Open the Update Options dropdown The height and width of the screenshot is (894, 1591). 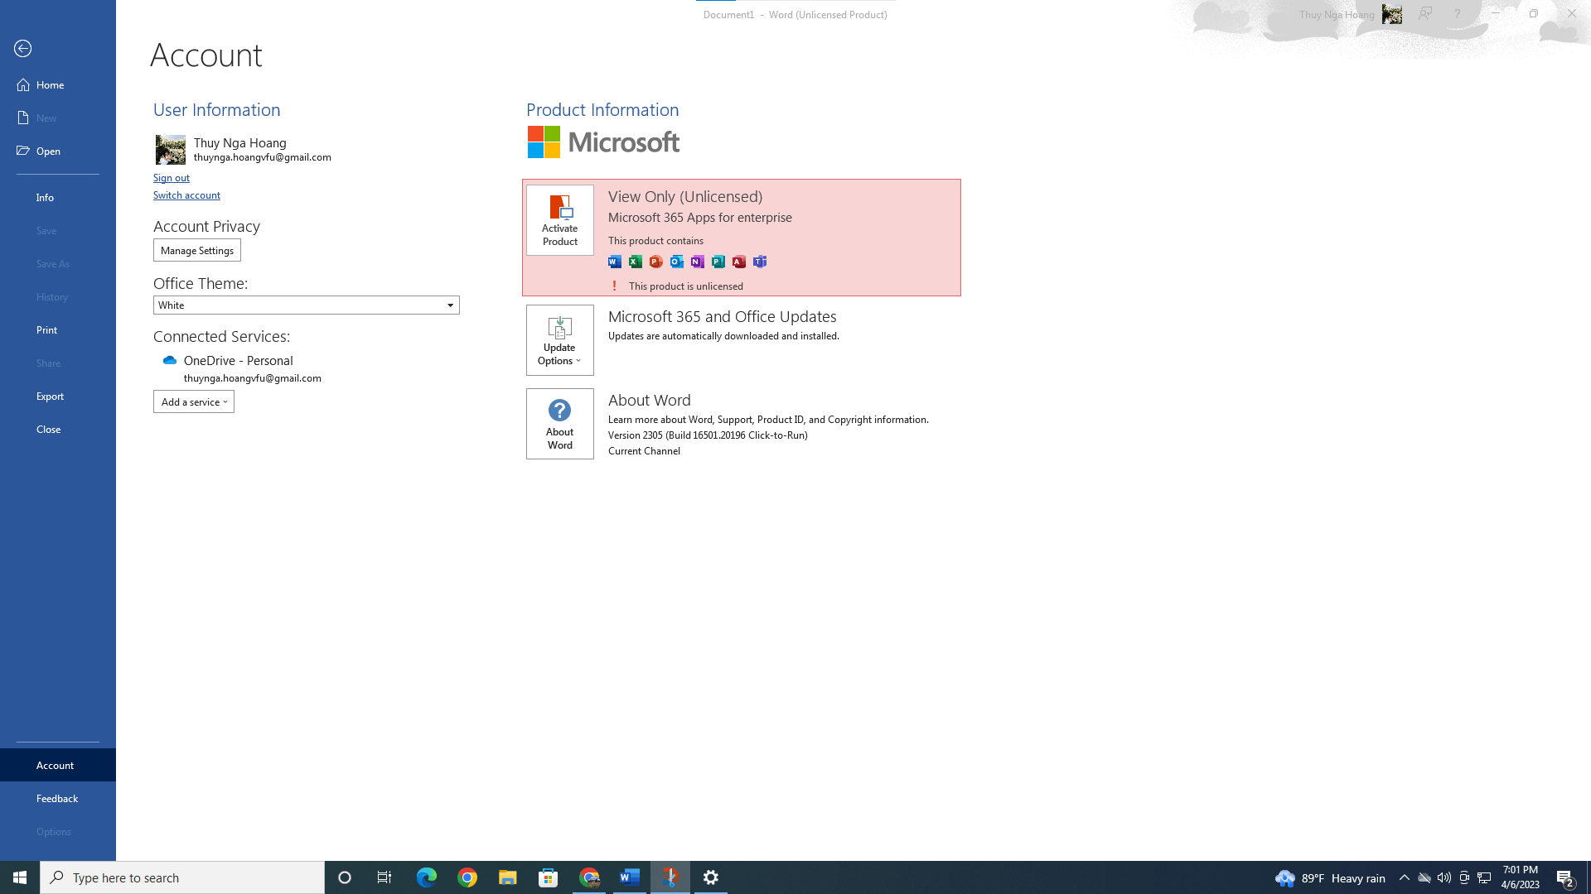(x=560, y=340)
